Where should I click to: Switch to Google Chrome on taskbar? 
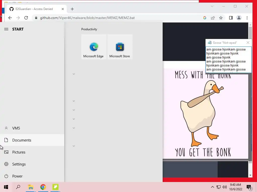tap(43, 187)
